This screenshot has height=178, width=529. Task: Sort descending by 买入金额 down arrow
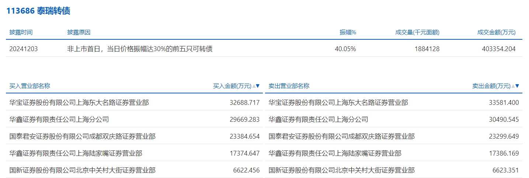258,86
